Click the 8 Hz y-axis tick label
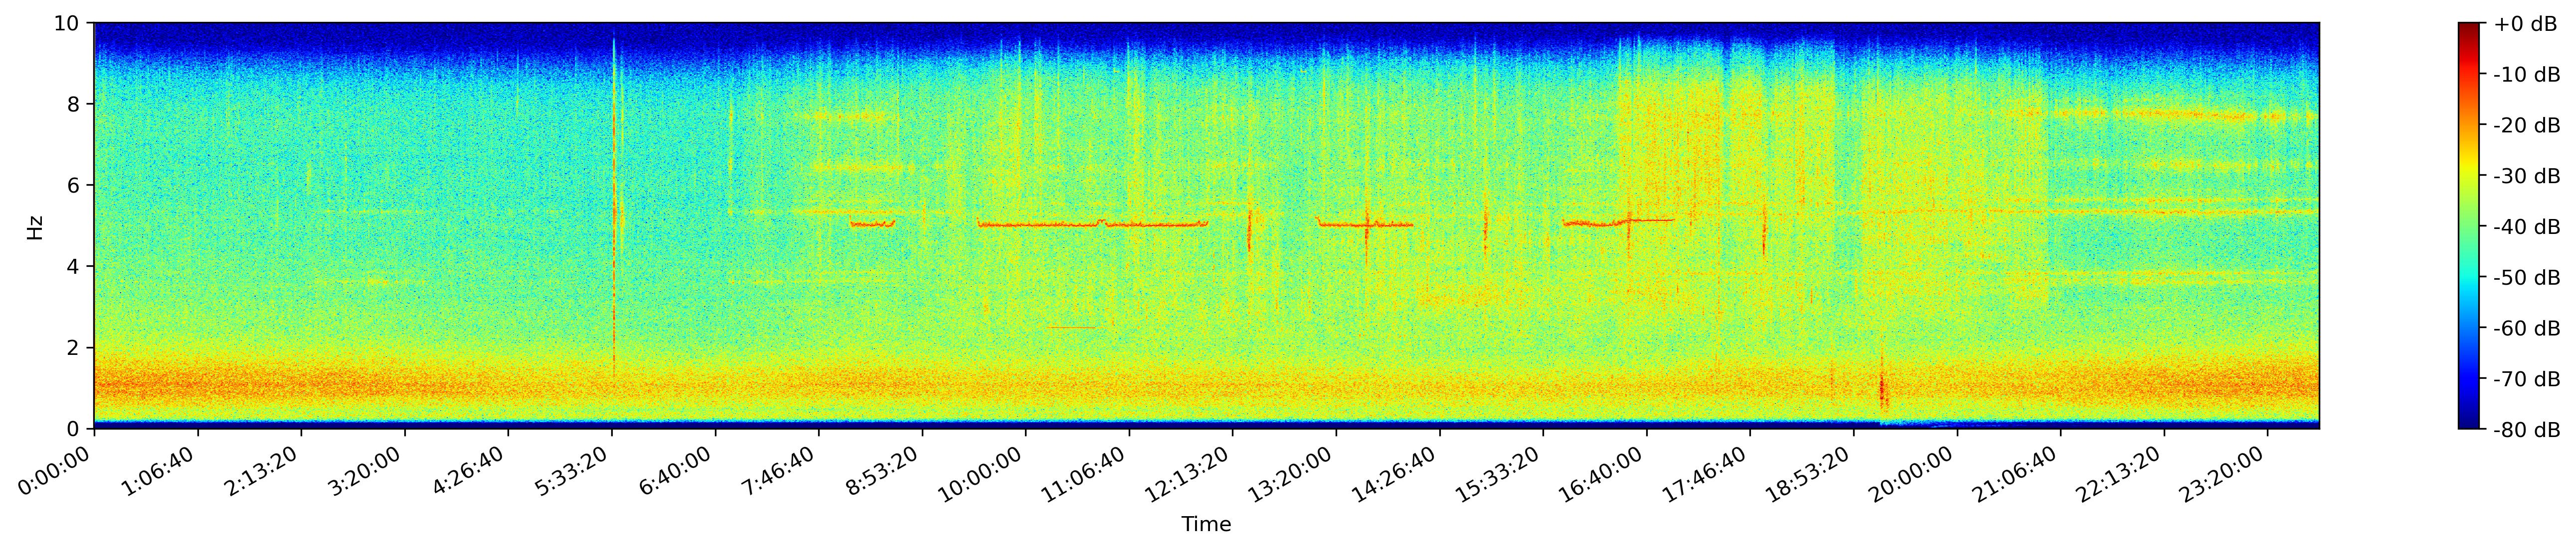This screenshot has width=2576, height=550. pos(75,104)
